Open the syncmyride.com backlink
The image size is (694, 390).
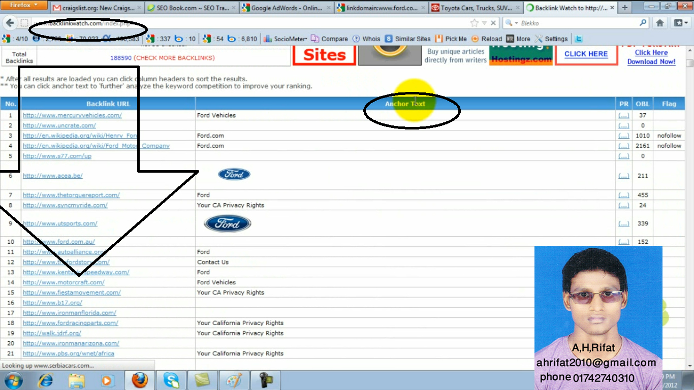[65, 205]
